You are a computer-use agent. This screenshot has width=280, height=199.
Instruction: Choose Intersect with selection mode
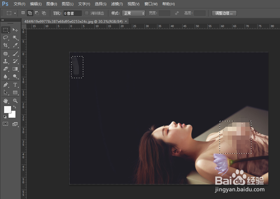(x=44, y=13)
